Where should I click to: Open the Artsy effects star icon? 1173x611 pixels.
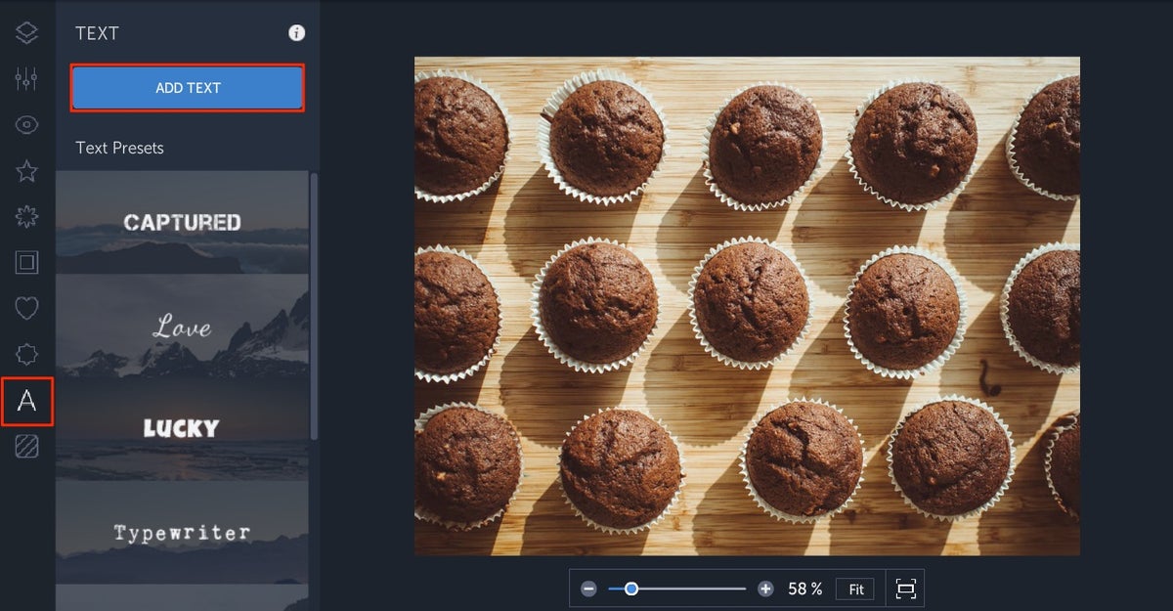tap(26, 171)
